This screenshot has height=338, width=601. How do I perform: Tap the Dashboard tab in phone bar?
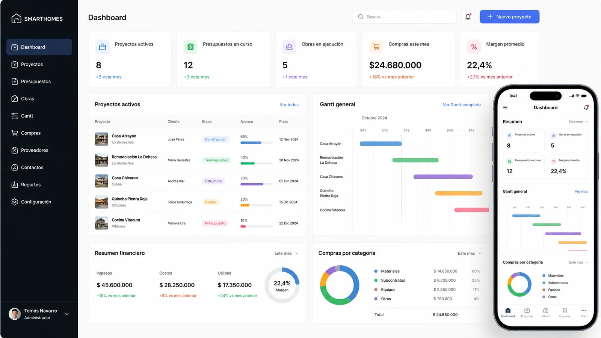tap(508, 312)
